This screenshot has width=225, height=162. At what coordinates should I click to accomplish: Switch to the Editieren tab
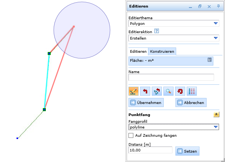[x=138, y=52]
